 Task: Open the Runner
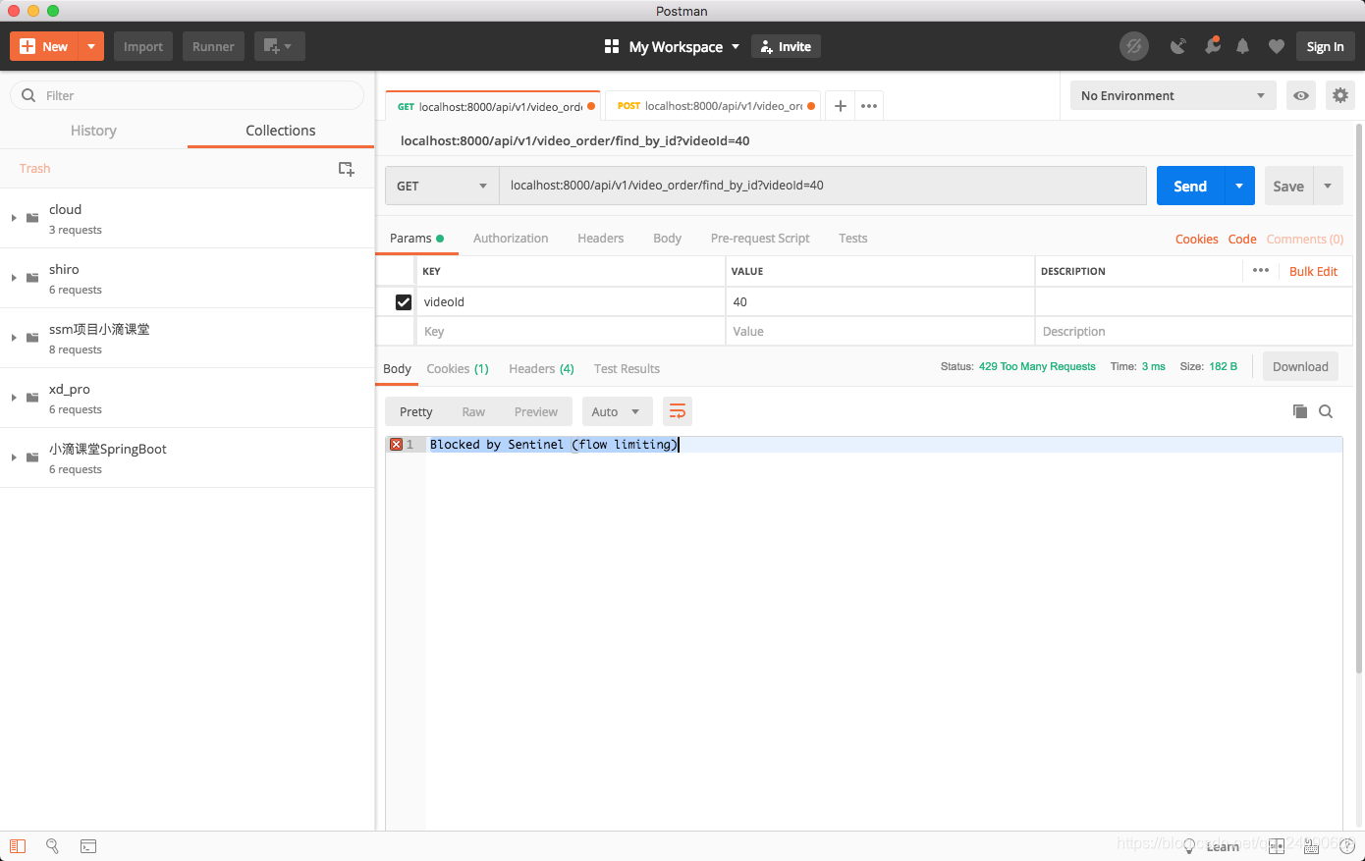pyautogui.click(x=213, y=46)
